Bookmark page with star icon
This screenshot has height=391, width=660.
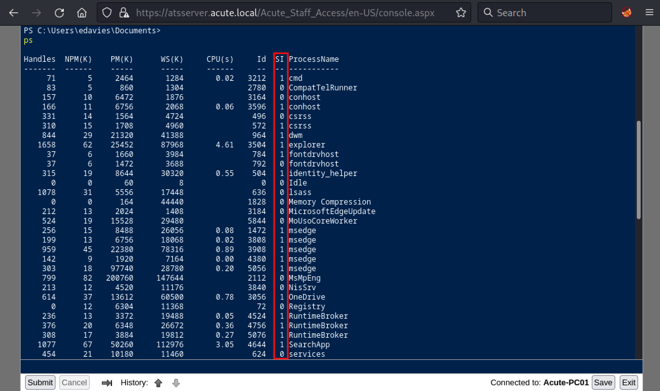(x=461, y=13)
